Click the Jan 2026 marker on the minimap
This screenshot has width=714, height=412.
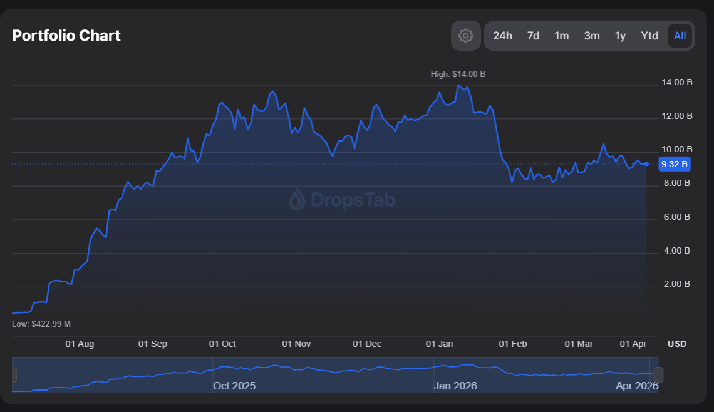tap(455, 386)
